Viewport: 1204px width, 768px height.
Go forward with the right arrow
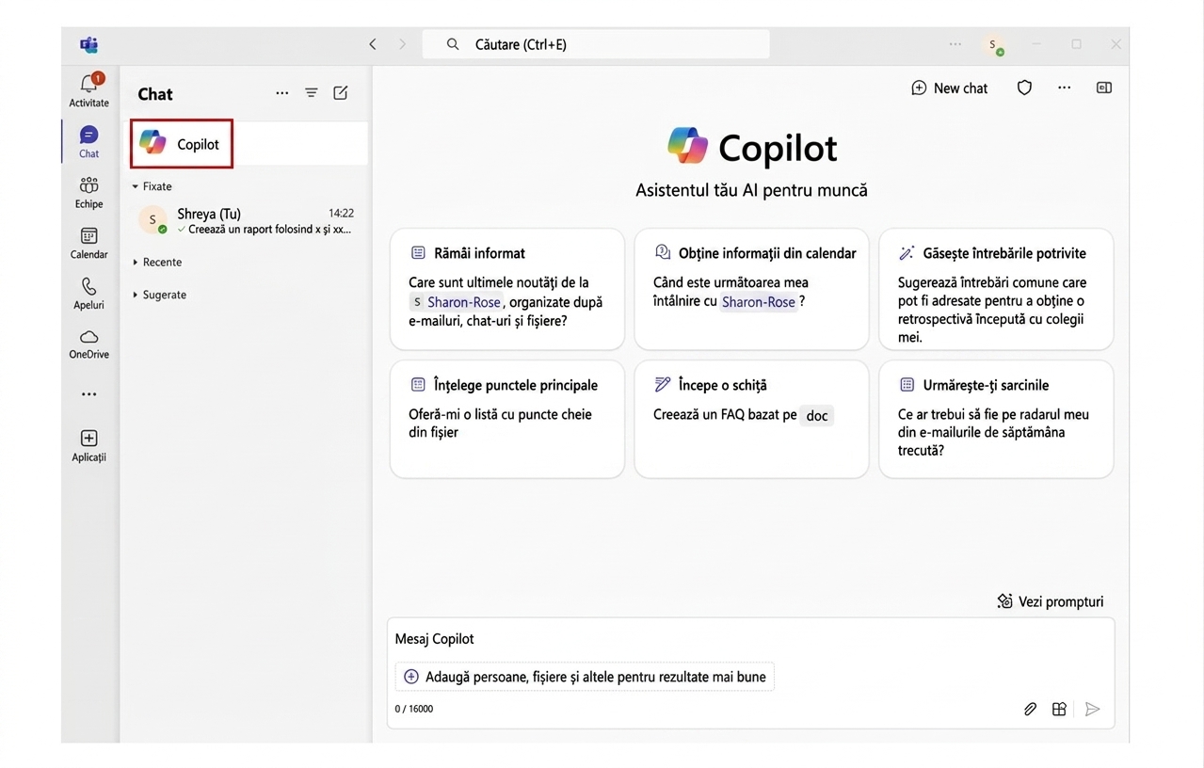[x=403, y=44]
